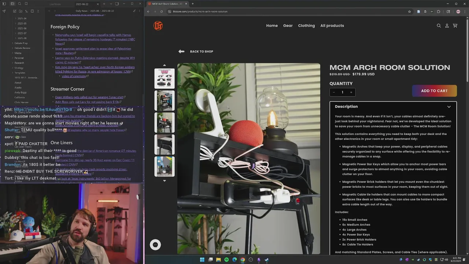Open Netanyahu ceasefire talks NBC News link
This screenshot has height=264, width=469.
(x=95, y=39)
